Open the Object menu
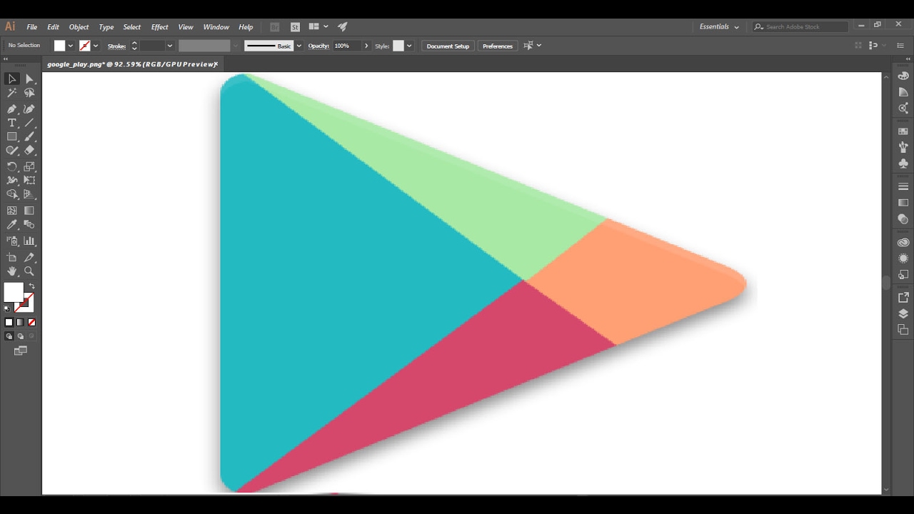The image size is (914, 514). [x=79, y=27]
